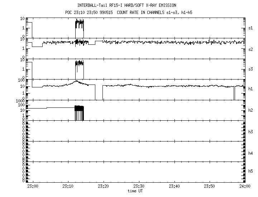Click the 23:10 time axis tick label
The height and width of the screenshot is (197, 258).
[68, 186]
